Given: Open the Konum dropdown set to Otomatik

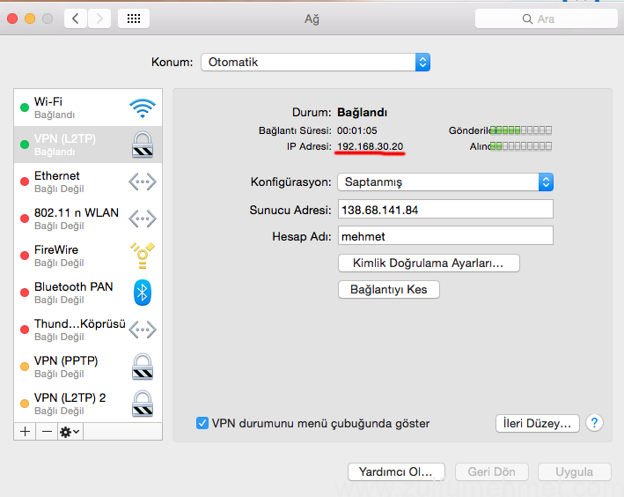Looking at the screenshot, I should (315, 62).
